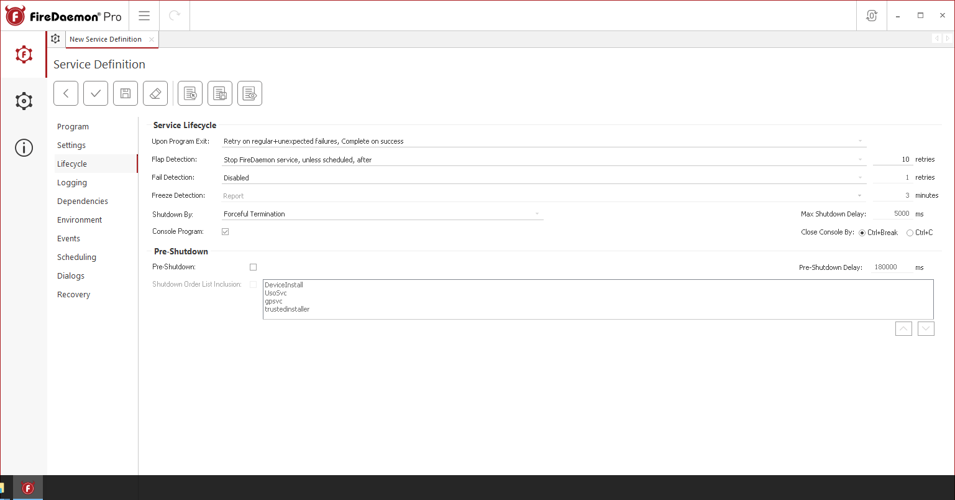This screenshot has height=500, width=955.
Task: Enable the Pre-Shutdown checkbox
Action: click(x=253, y=267)
